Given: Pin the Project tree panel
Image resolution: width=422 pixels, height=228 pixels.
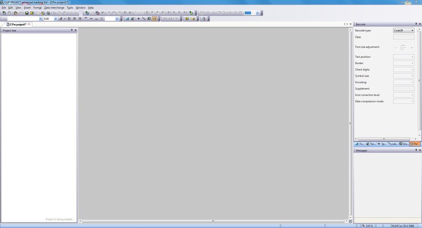Looking at the screenshot, I should [x=72, y=30].
